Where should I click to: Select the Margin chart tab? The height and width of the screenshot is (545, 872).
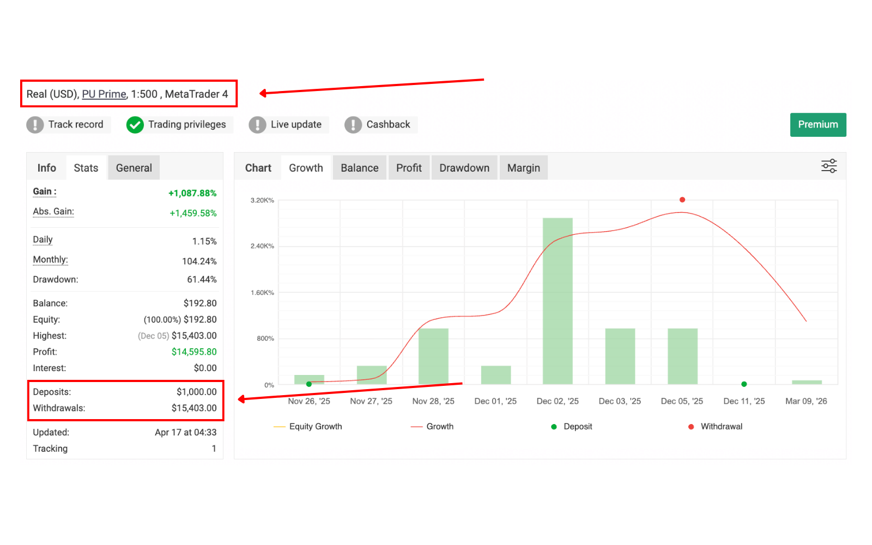click(524, 168)
